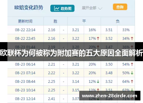
Task: Click 20% draw percentage in 08-23 06:14 row
Action: pyautogui.click(x=92, y=64)
